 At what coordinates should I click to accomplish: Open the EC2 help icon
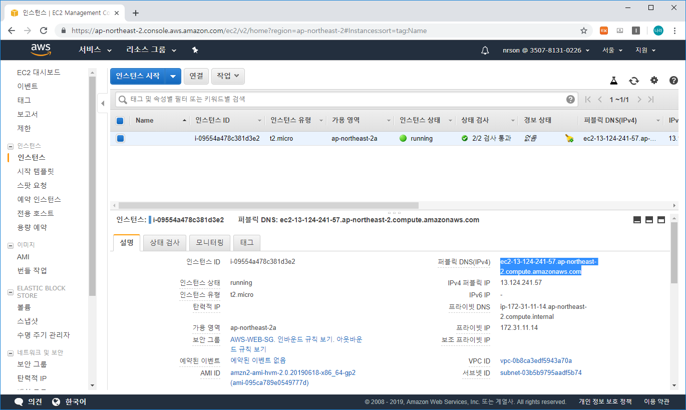[673, 80]
